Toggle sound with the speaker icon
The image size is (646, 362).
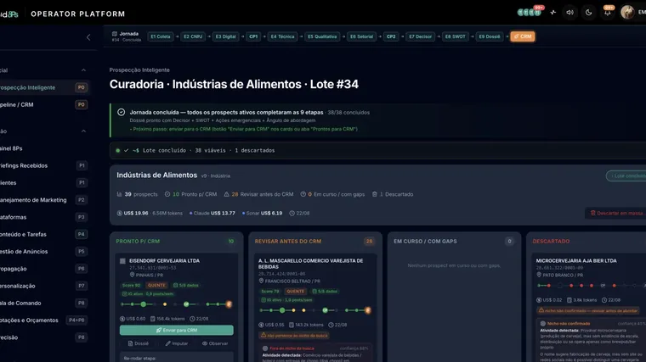coord(569,13)
